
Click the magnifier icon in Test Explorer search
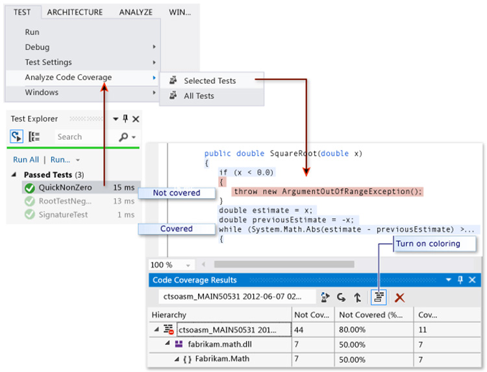click(123, 137)
